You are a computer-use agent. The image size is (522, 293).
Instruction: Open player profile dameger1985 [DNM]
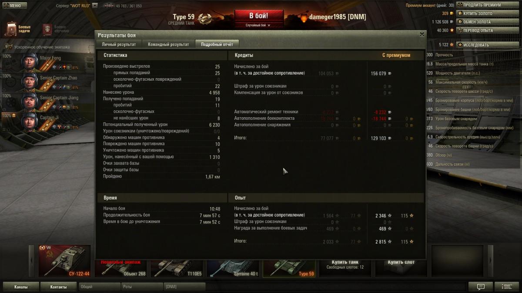[338, 17]
